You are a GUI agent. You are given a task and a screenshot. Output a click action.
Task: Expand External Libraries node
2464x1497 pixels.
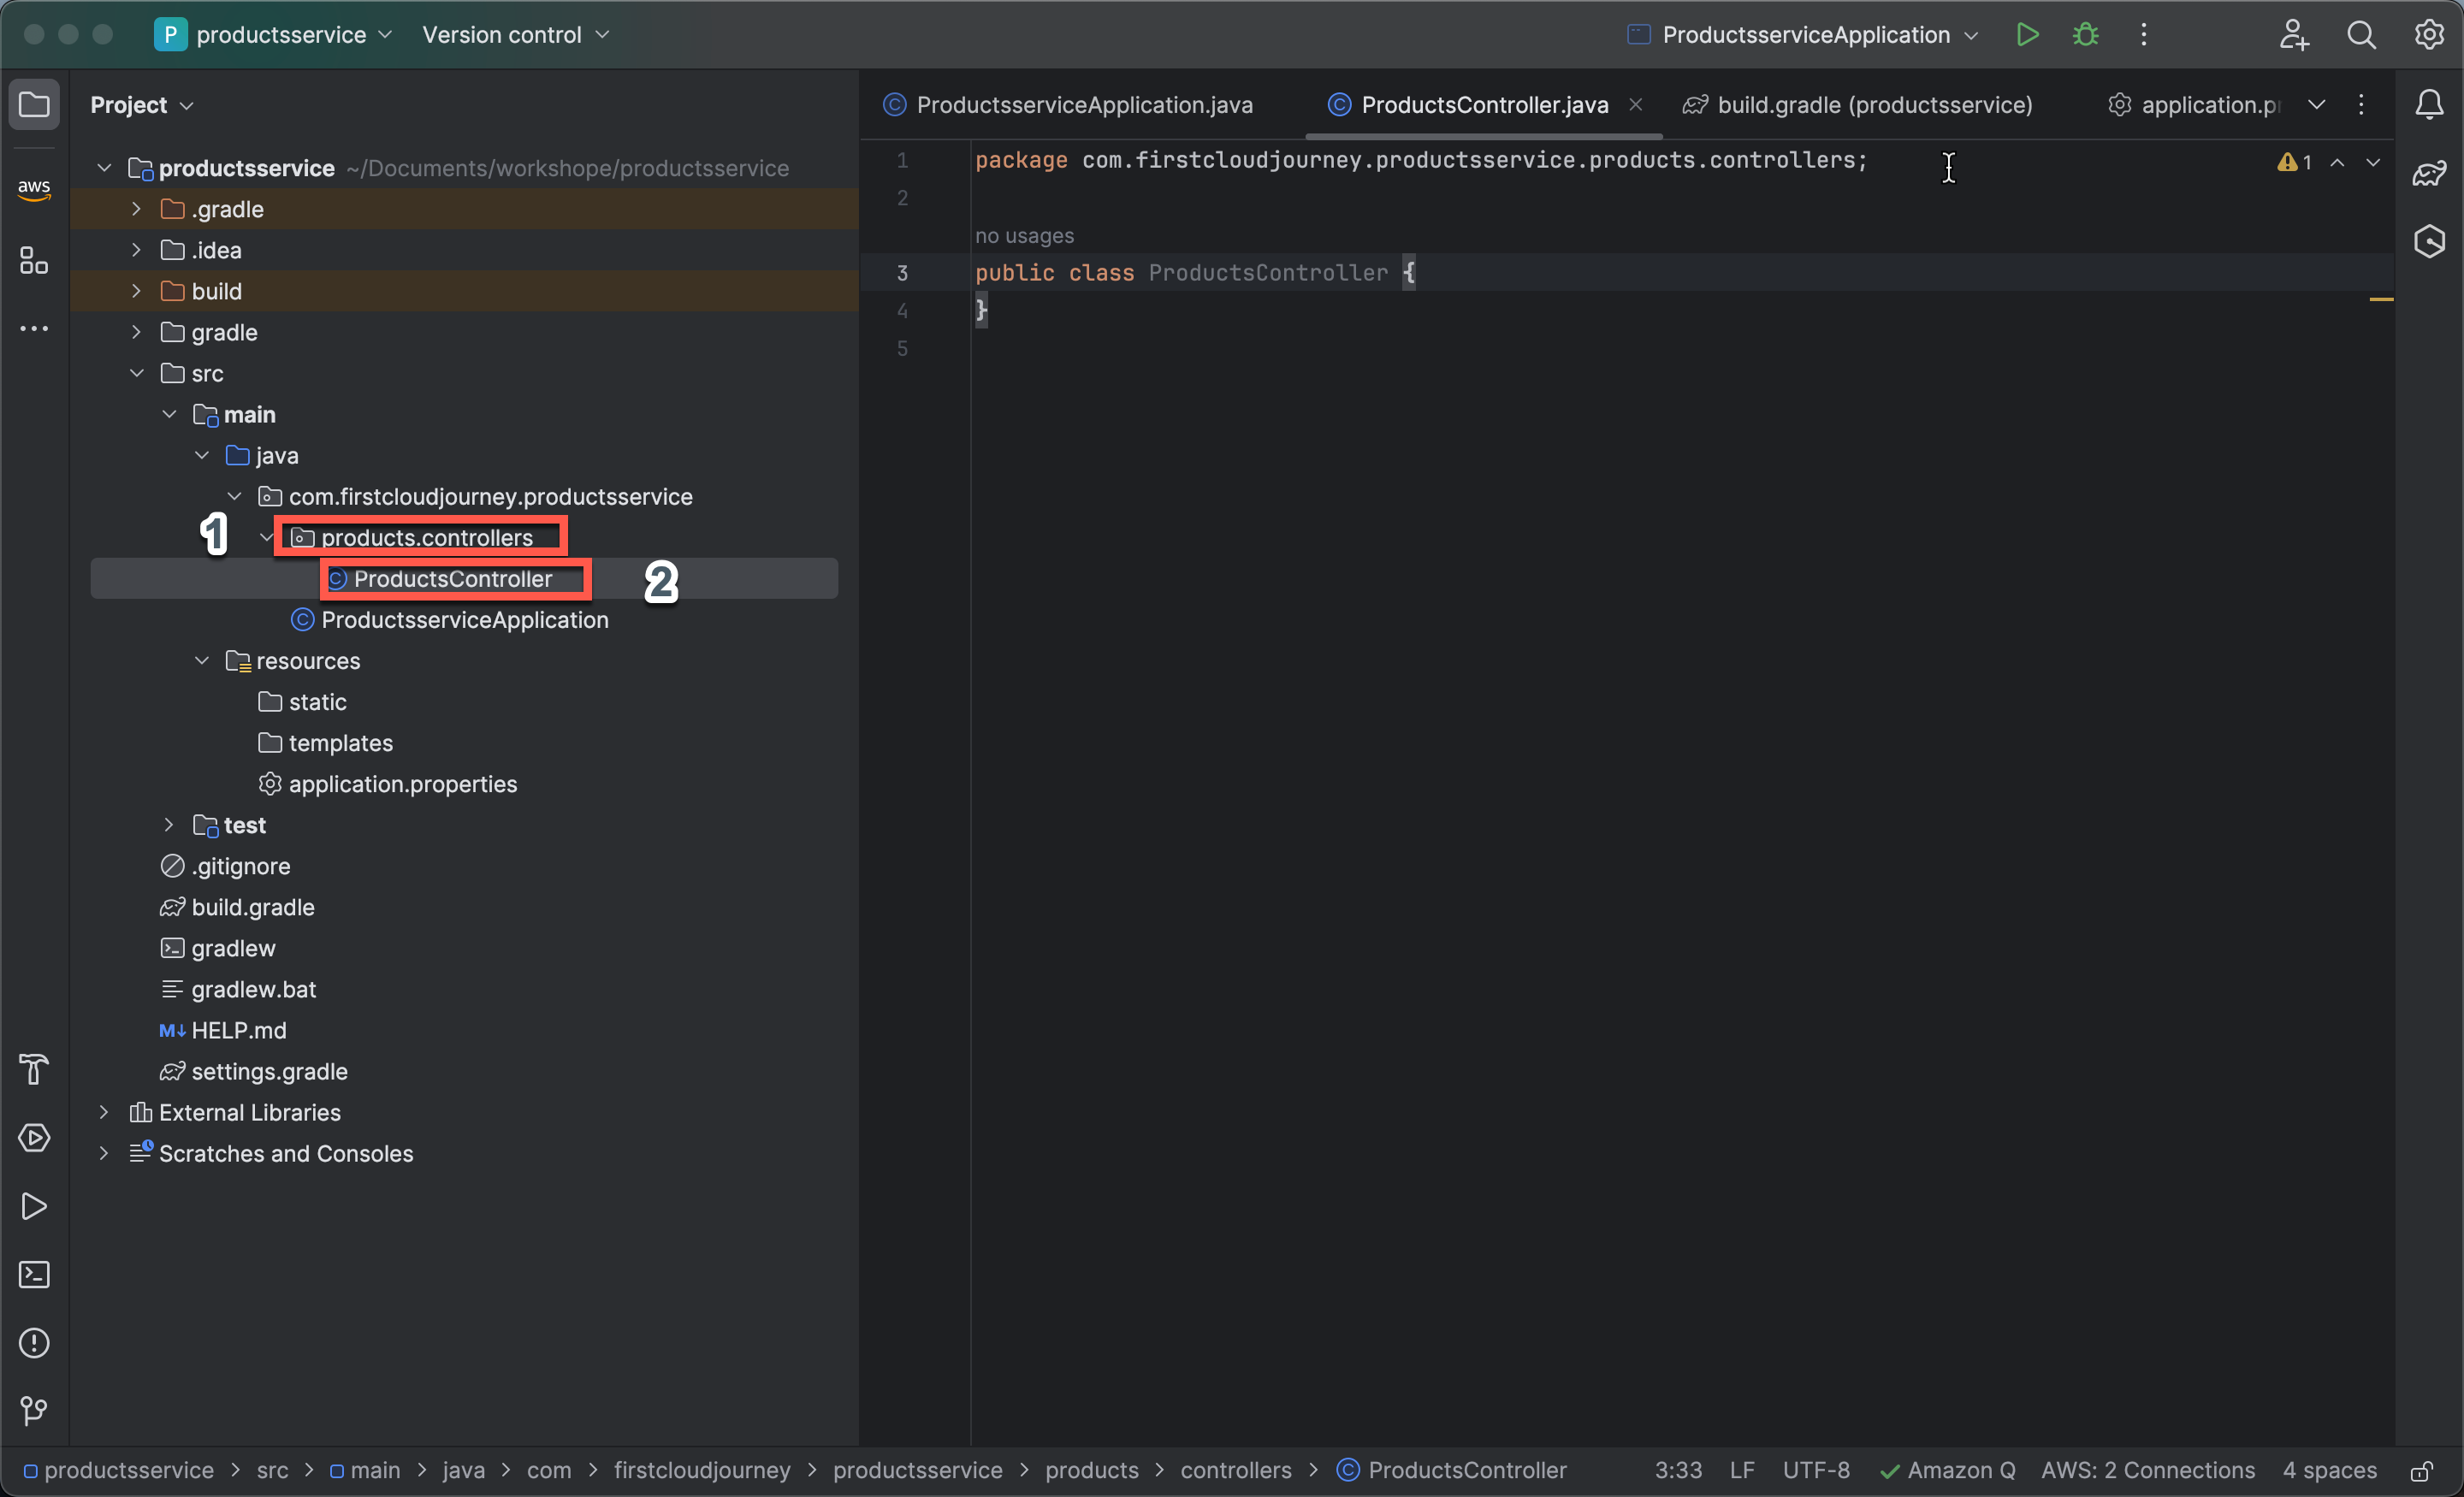coord(103,1111)
